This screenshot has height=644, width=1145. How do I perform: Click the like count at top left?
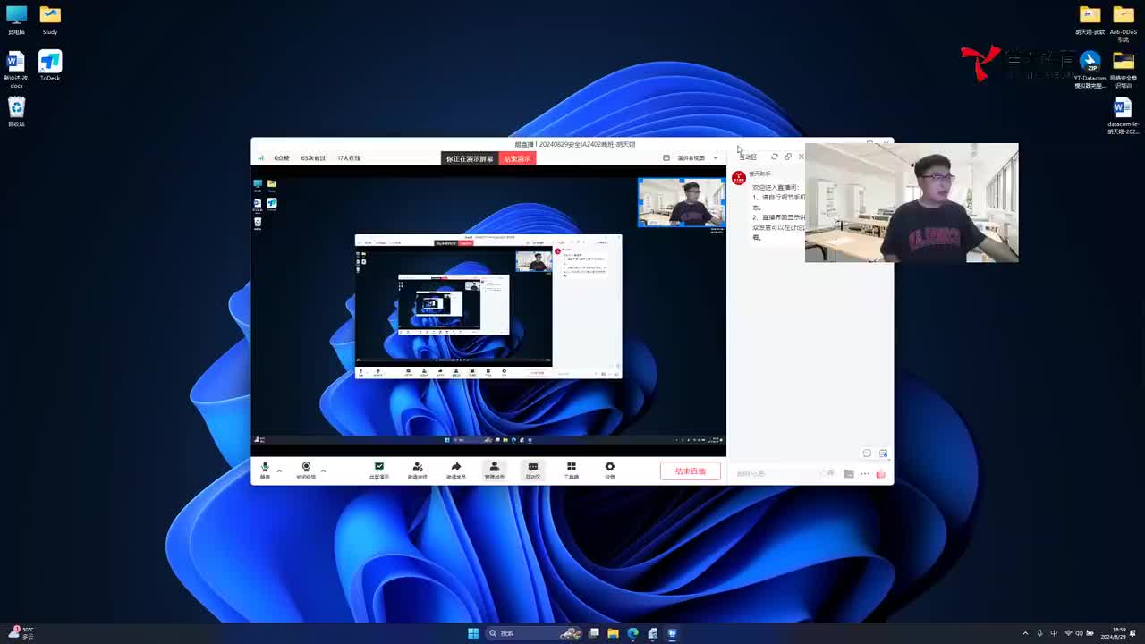coord(282,158)
